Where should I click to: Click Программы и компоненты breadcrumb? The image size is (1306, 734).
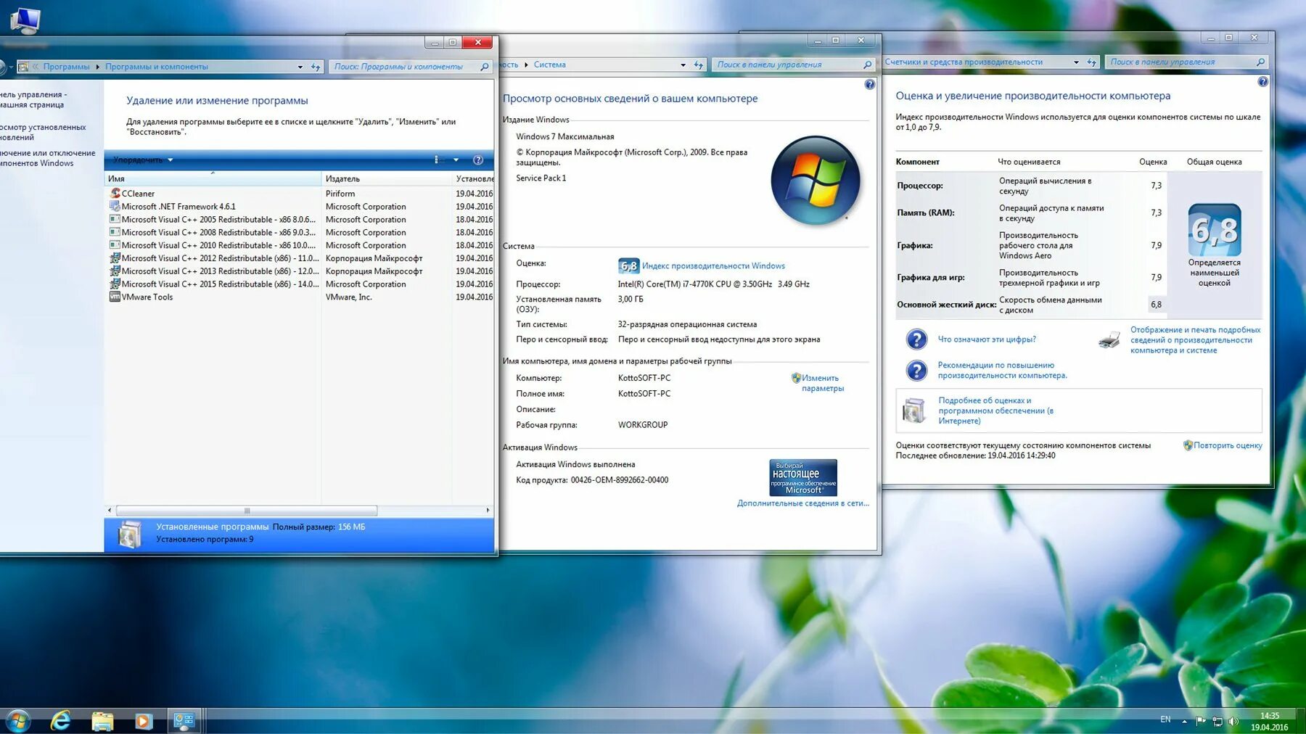click(157, 67)
